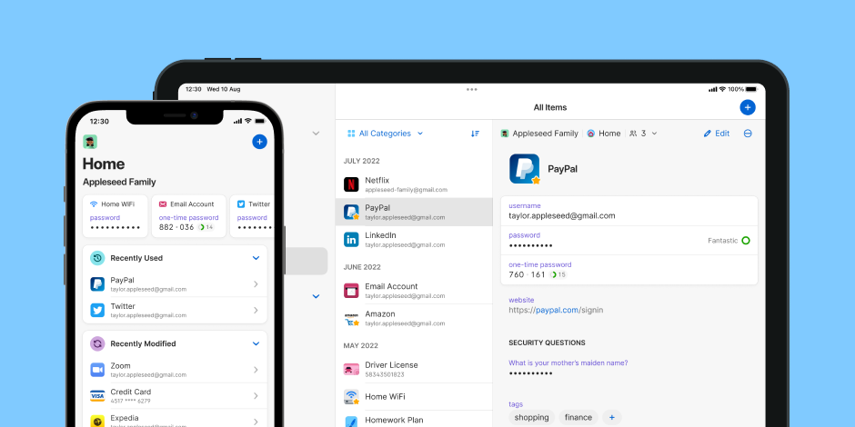The width and height of the screenshot is (855, 427).
Task: Open the Homework Plan entry
Action: [x=414, y=421]
